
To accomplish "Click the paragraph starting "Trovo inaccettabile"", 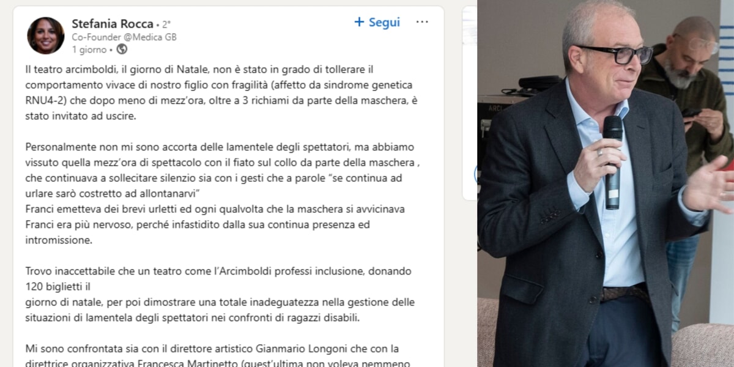I will tap(220, 294).
